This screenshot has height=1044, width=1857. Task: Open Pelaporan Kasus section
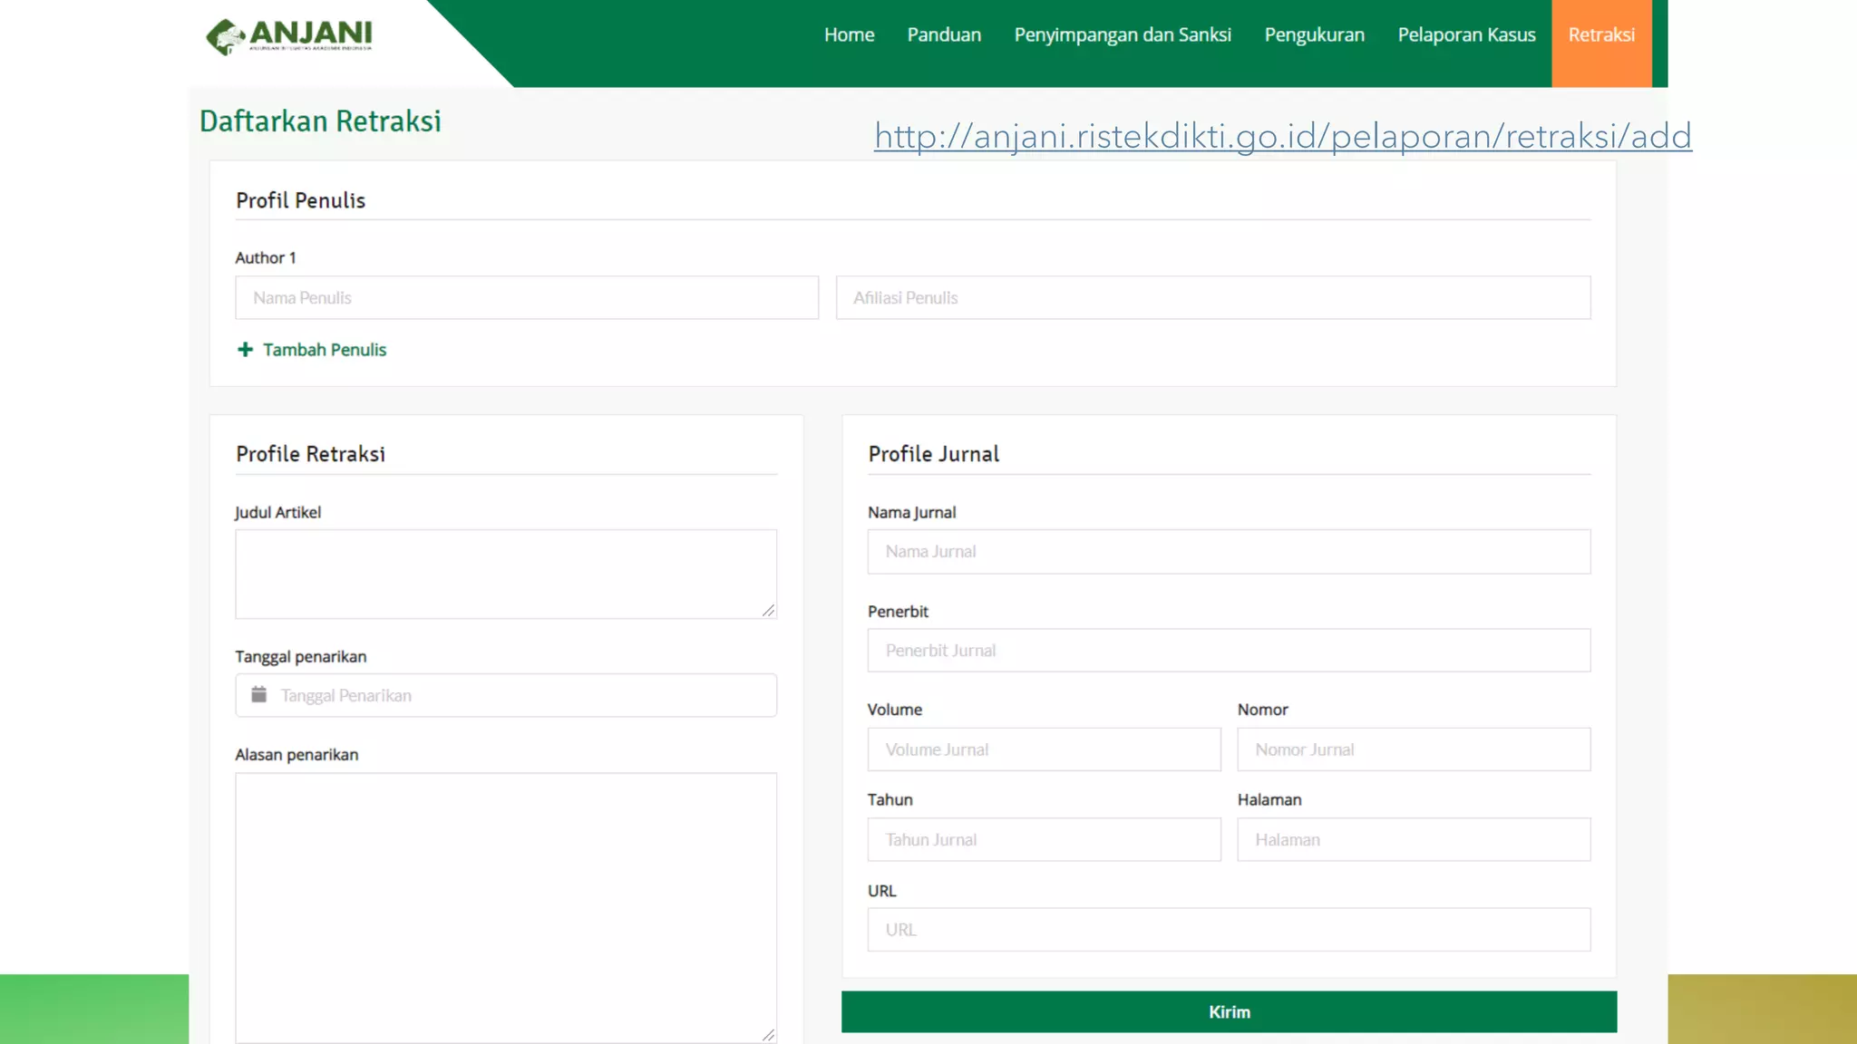tap(1466, 34)
